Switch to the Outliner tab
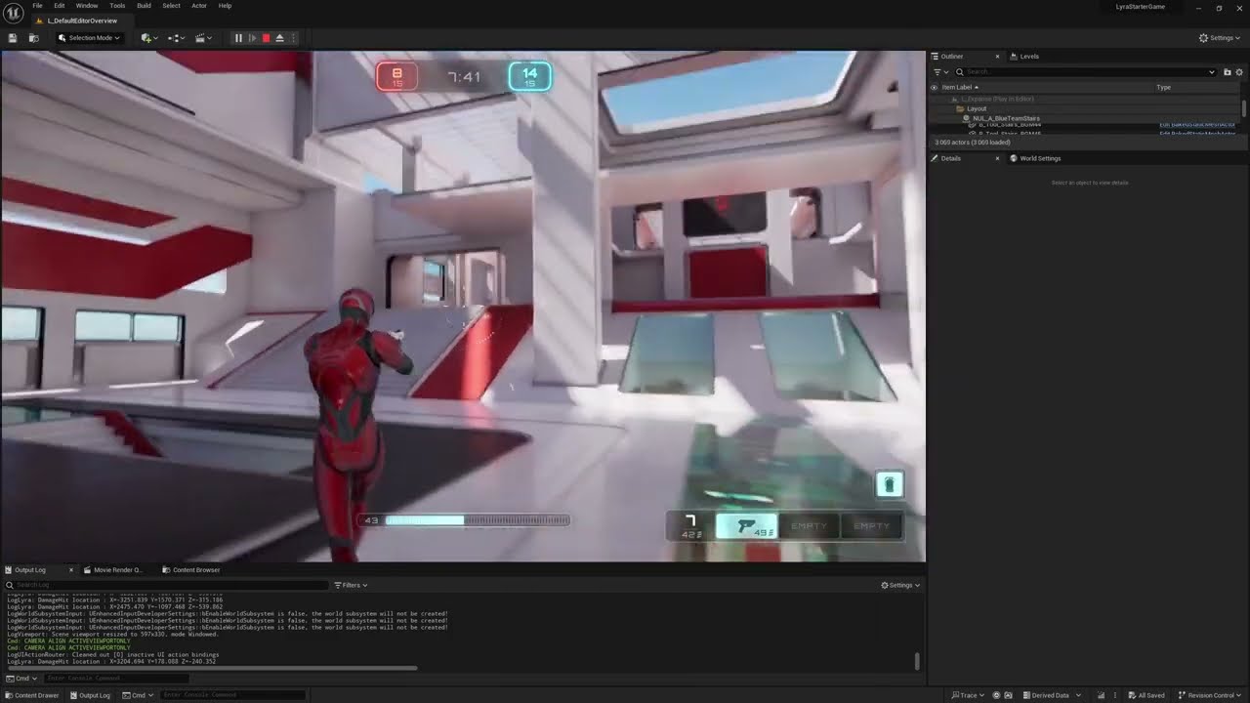1250x703 pixels. pyautogui.click(x=952, y=57)
